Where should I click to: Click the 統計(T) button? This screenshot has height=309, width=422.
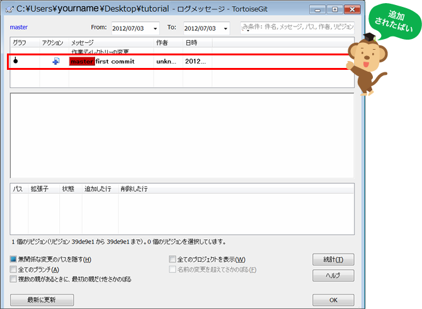pos(333,259)
